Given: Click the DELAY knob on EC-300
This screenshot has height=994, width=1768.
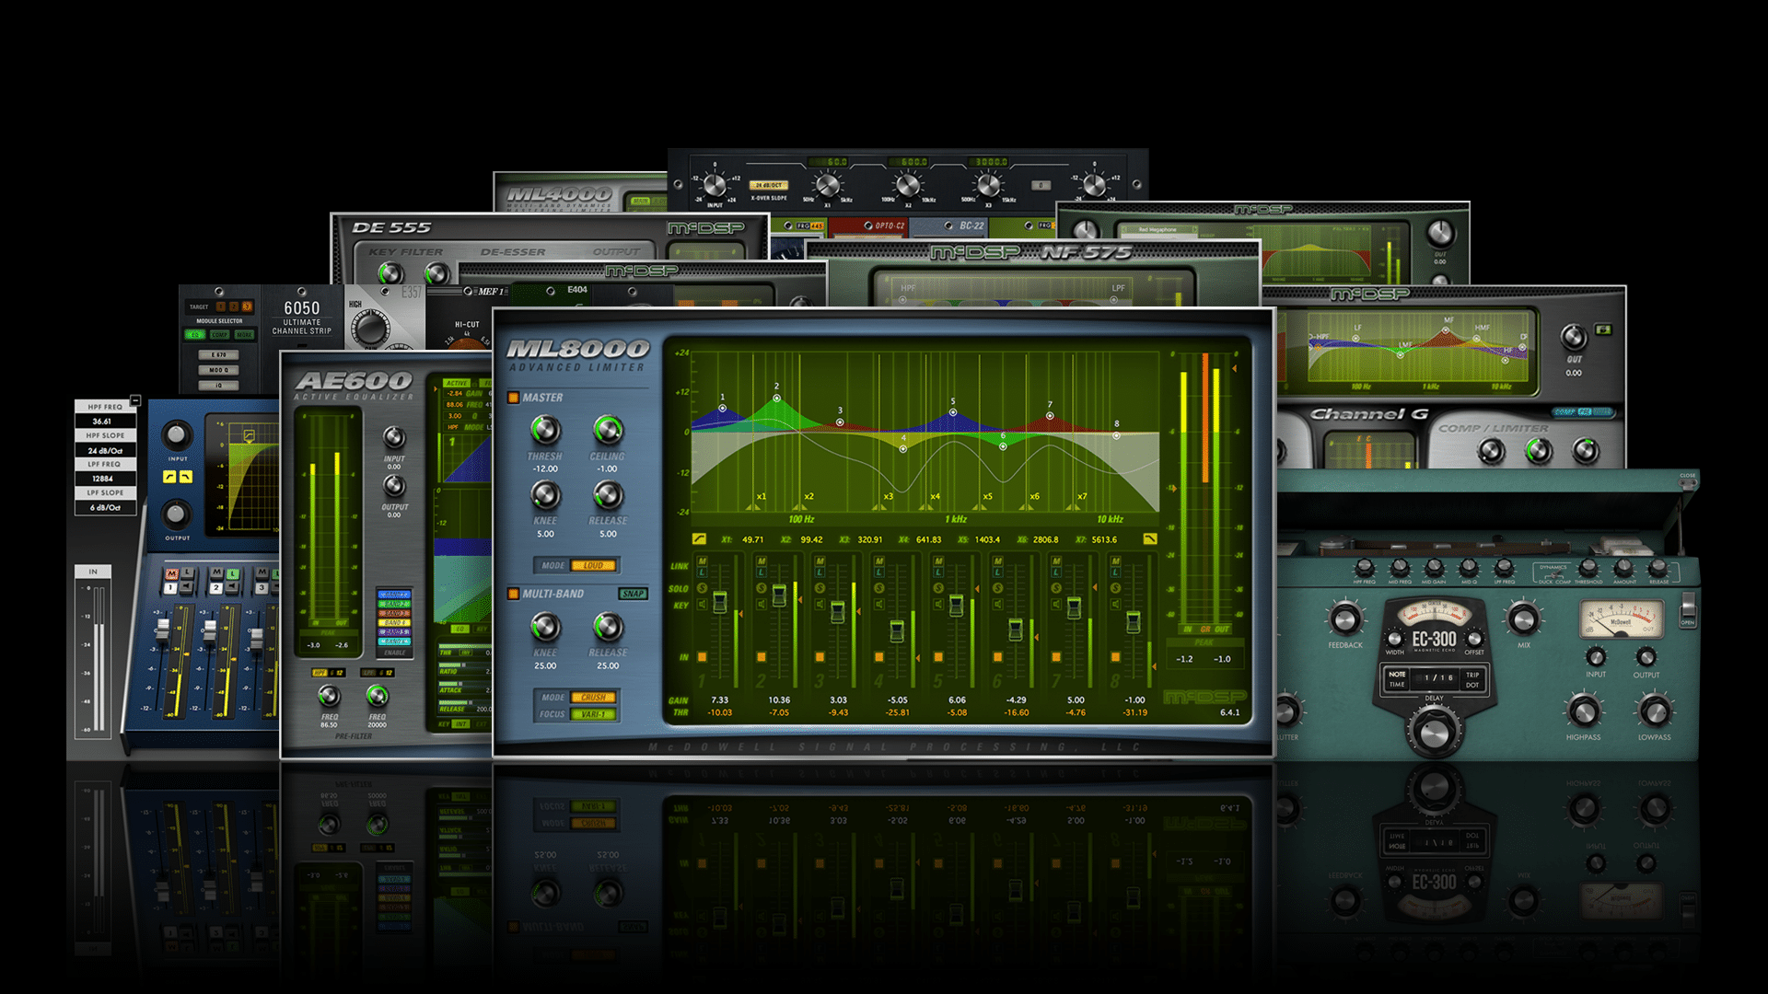Looking at the screenshot, I should (1434, 732).
